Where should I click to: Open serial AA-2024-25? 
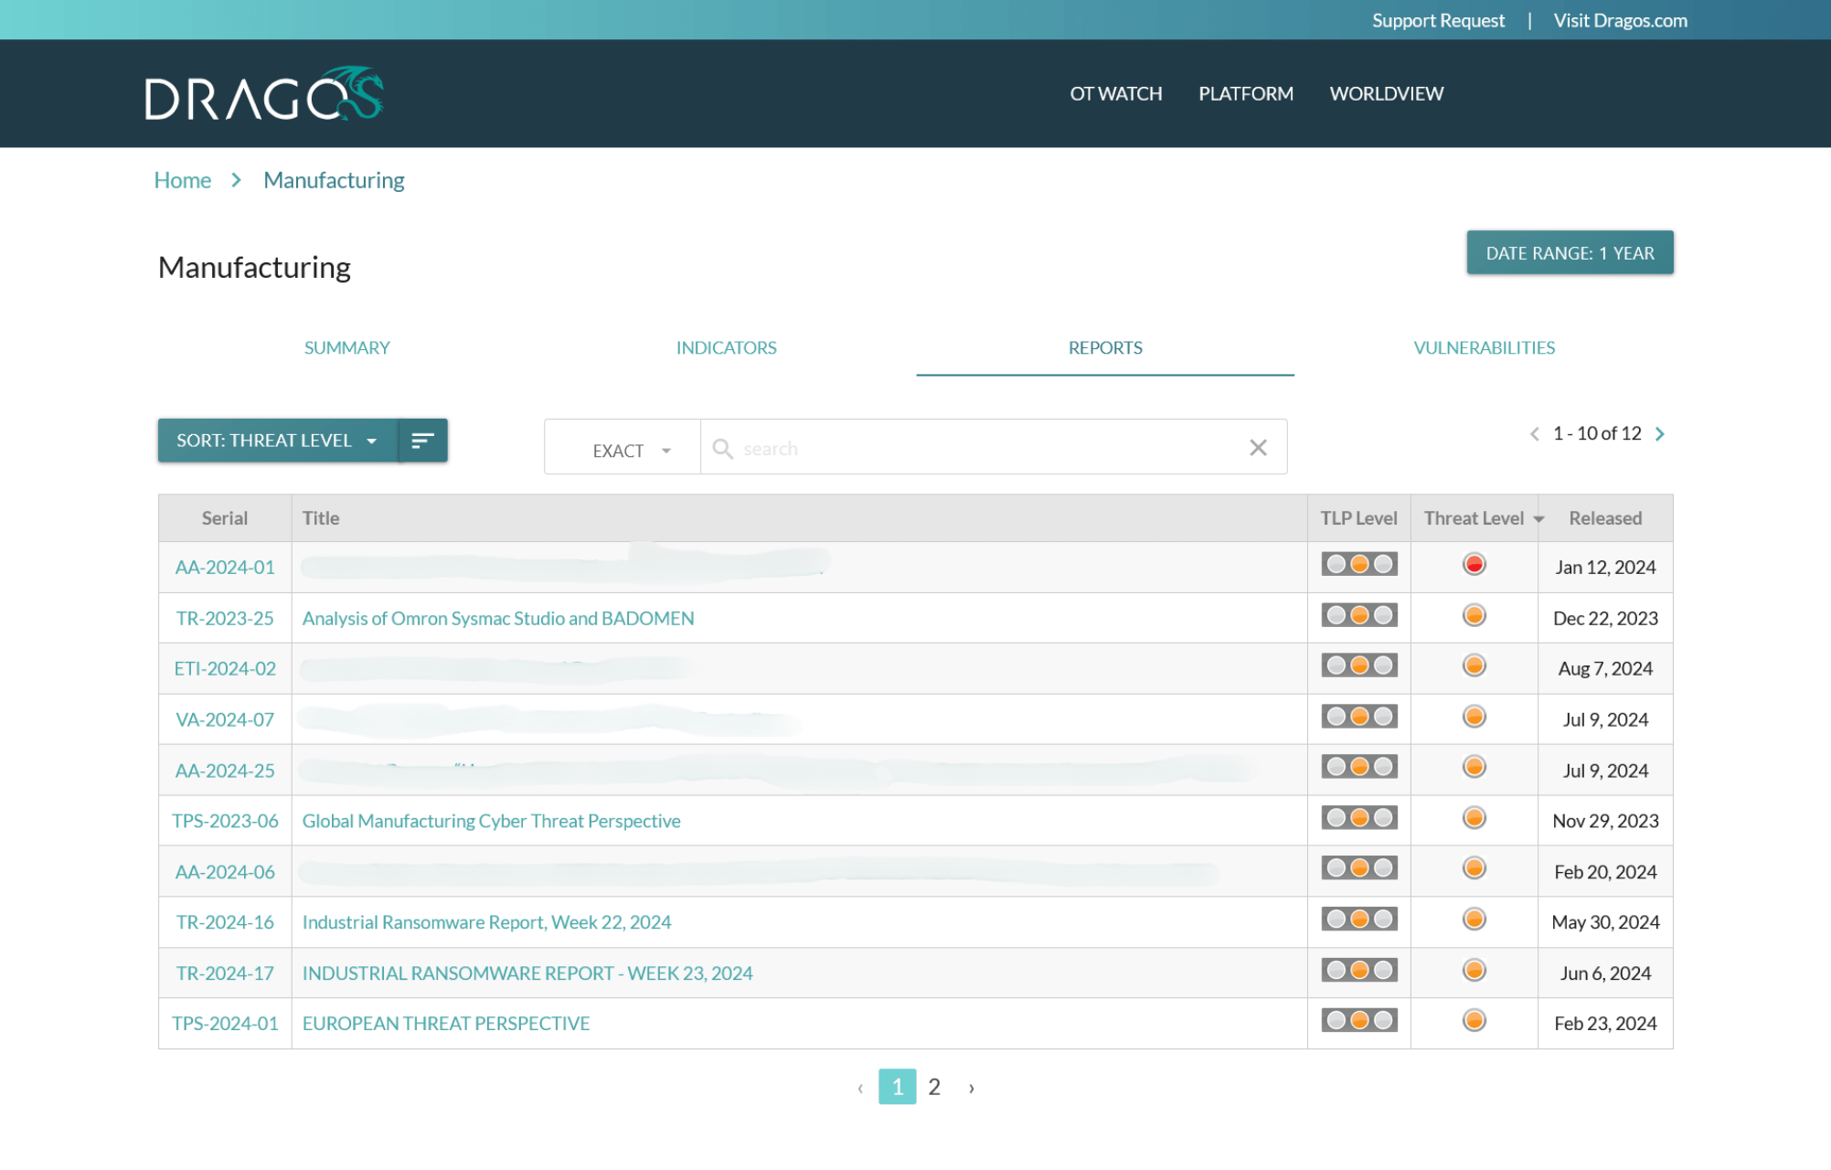pos(225,771)
